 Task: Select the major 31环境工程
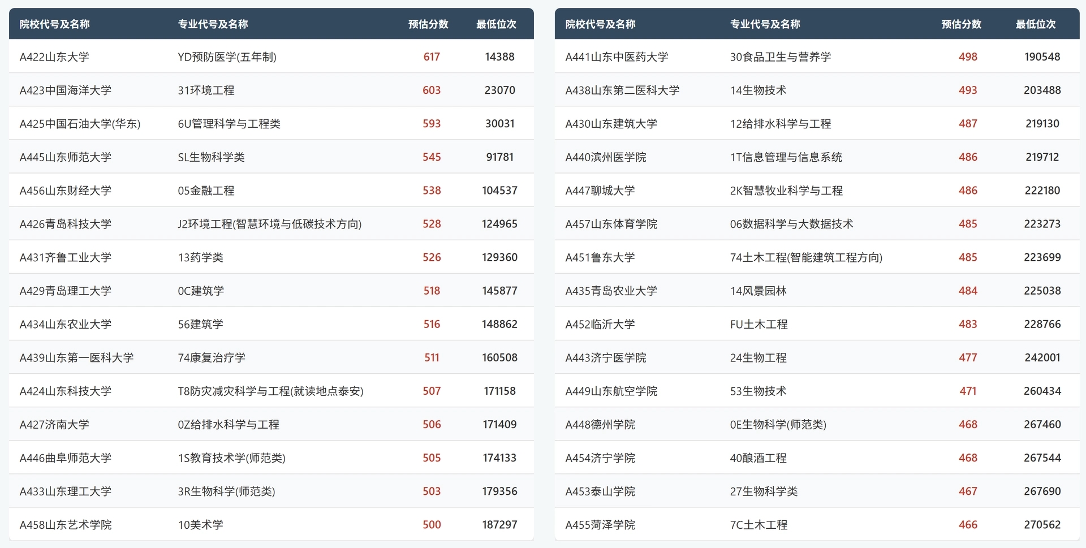(206, 90)
